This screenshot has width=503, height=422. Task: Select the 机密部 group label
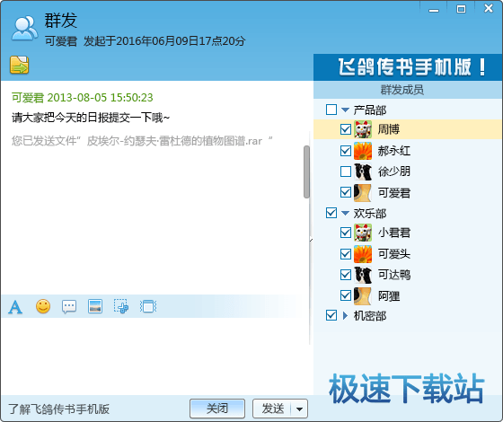[370, 316]
